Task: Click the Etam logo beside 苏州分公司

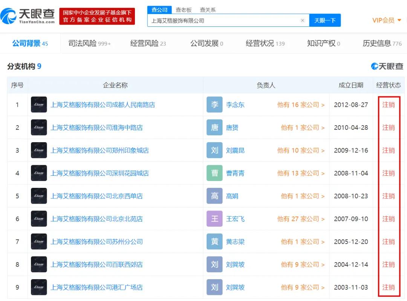Action: click(38, 241)
